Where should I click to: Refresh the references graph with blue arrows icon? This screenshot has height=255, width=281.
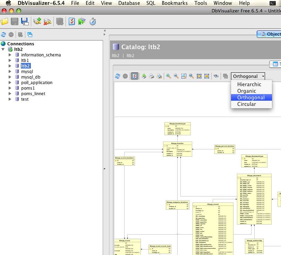coord(118,76)
